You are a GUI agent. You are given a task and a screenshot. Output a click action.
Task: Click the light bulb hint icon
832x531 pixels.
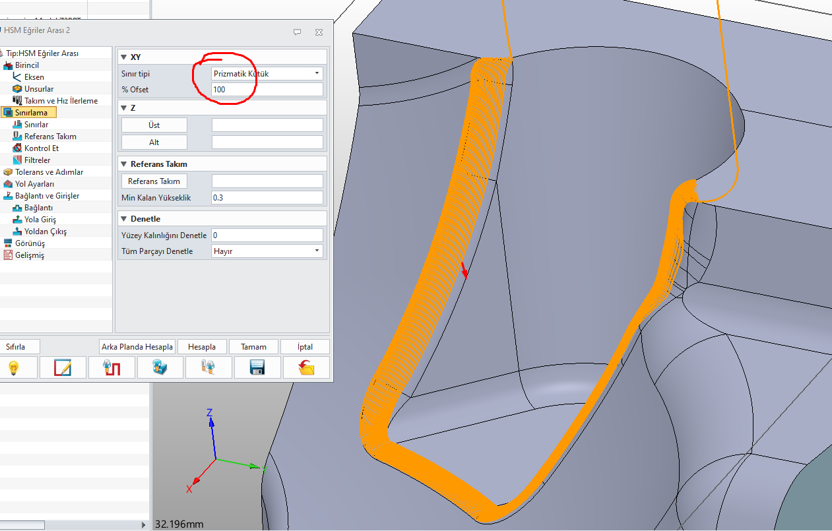(x=13, y=367)
